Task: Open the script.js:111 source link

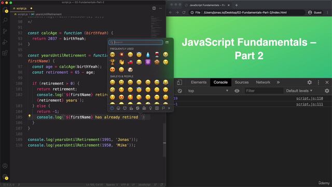Action: pyautogui.click(x=309, y=104)
